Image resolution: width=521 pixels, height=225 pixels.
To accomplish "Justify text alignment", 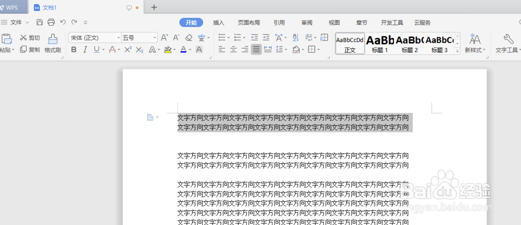I will (x=256, y=50).
